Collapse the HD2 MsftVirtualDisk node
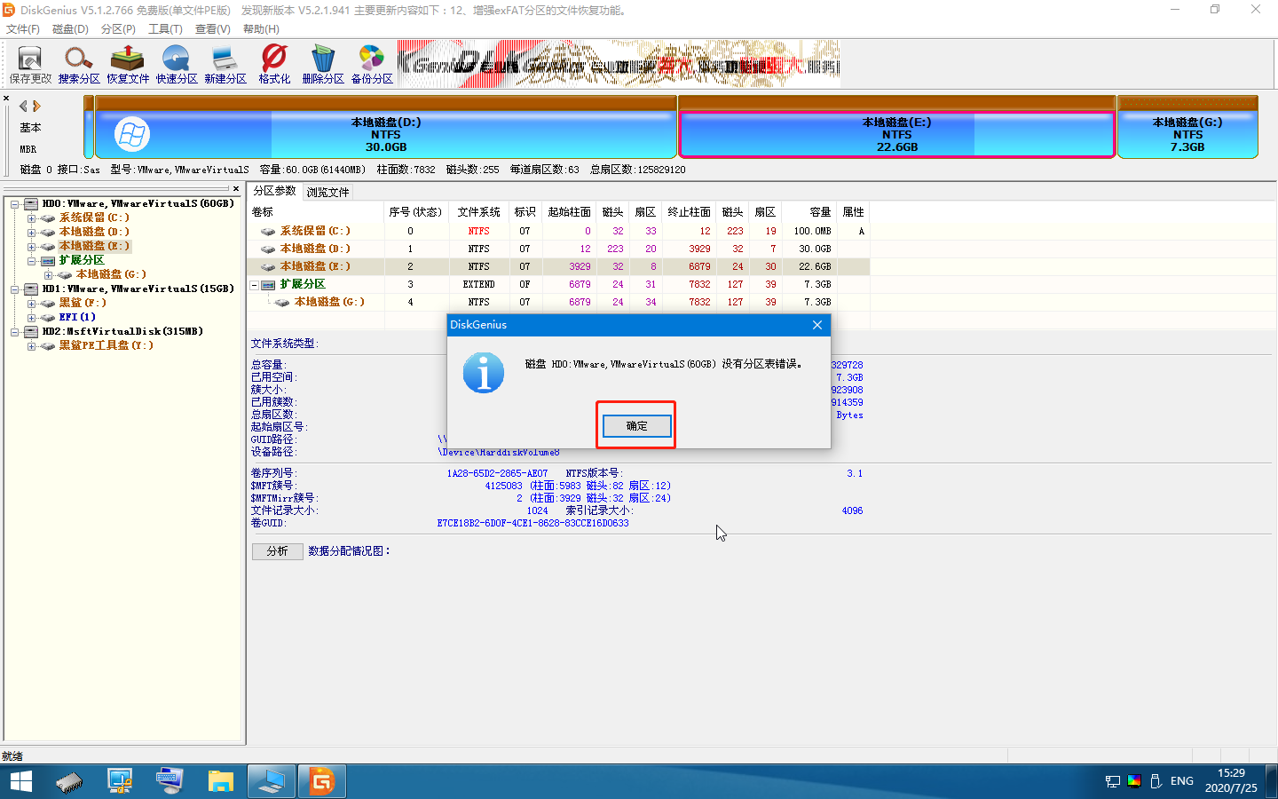The image size is (1278, 799). point(15,332)
